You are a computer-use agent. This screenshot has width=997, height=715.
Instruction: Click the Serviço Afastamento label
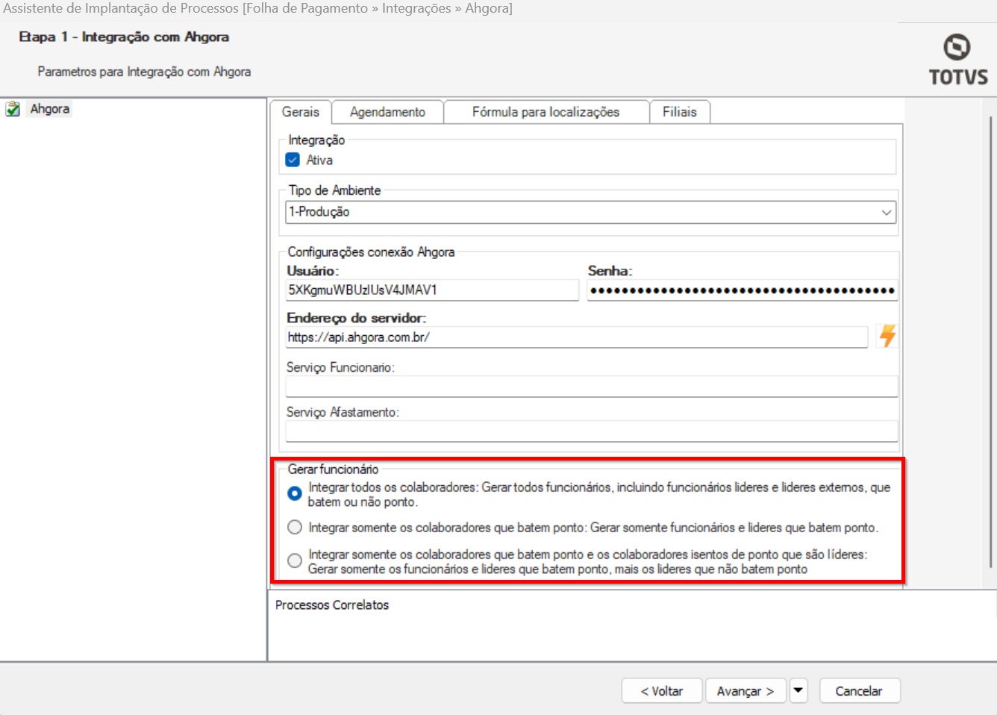[x=343, y=412]
